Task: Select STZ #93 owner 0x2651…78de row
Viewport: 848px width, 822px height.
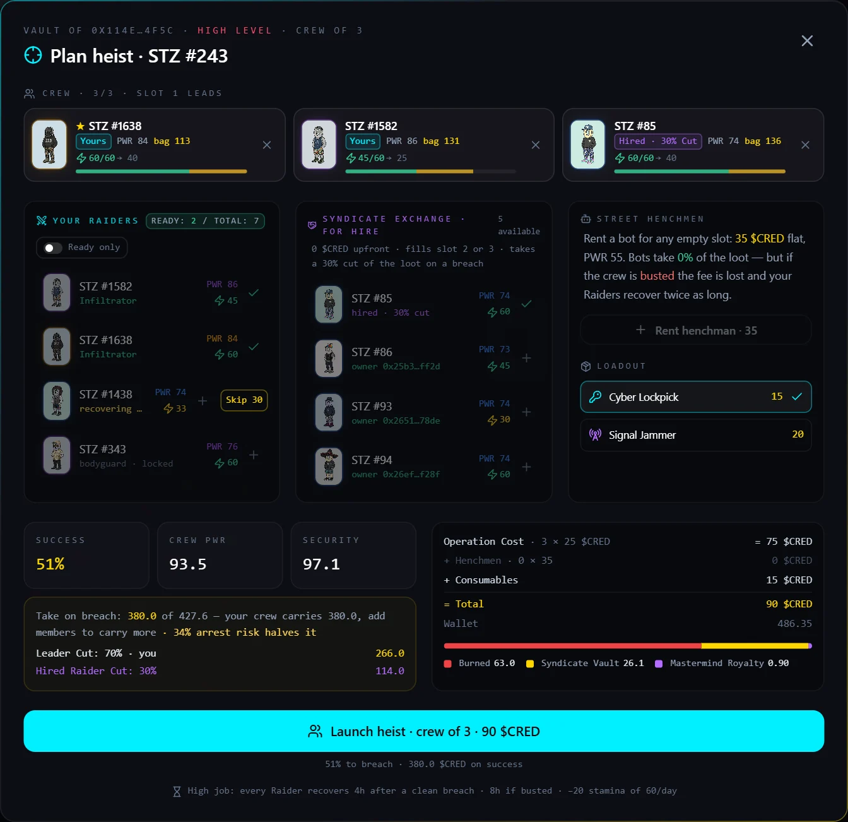Action: coord(423,412)
